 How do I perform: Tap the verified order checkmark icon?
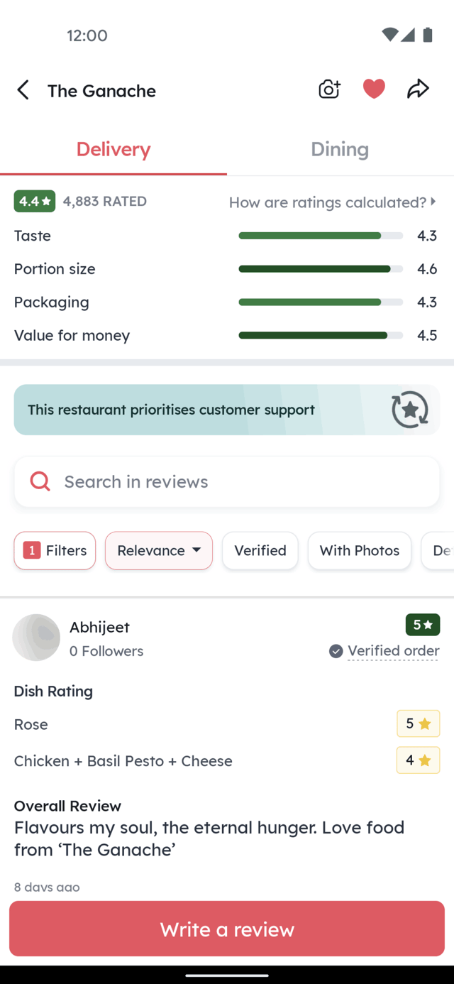coord(336,651)
